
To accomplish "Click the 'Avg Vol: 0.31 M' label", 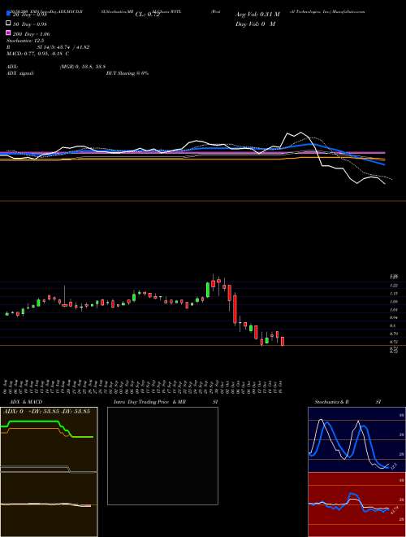I will tap(257, 15).
